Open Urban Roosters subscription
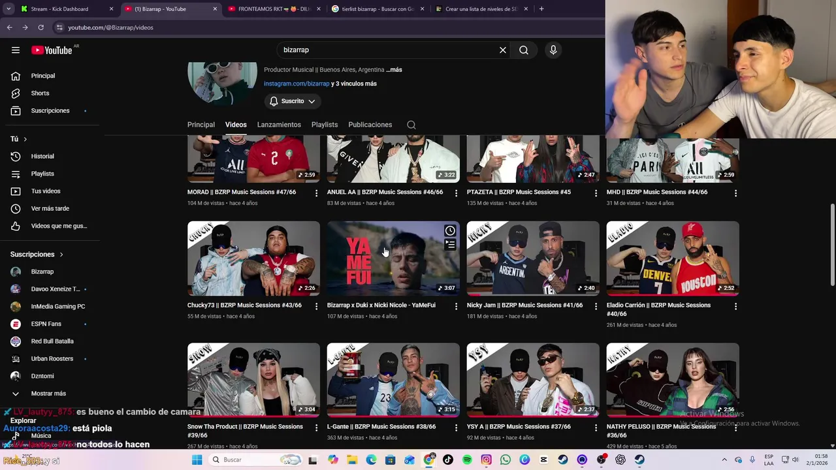 52,358
